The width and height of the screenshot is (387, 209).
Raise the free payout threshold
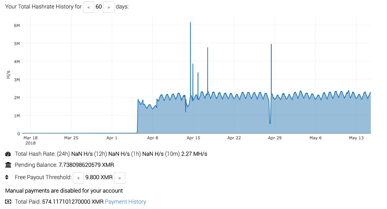(120, 178)
